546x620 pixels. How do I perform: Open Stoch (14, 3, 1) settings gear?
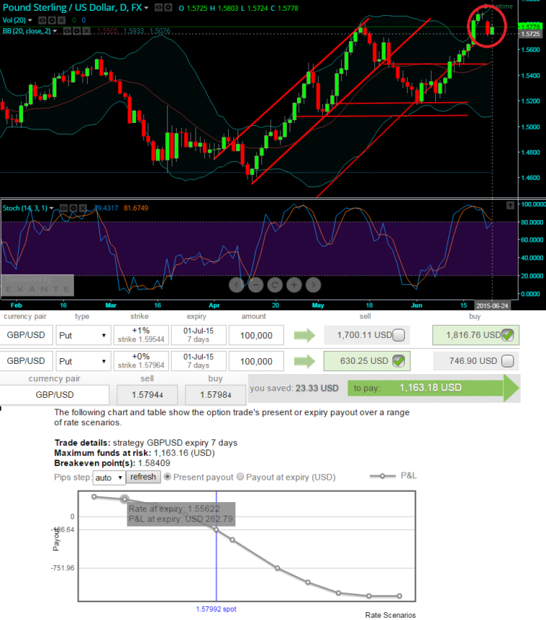[x=73, y=208]
